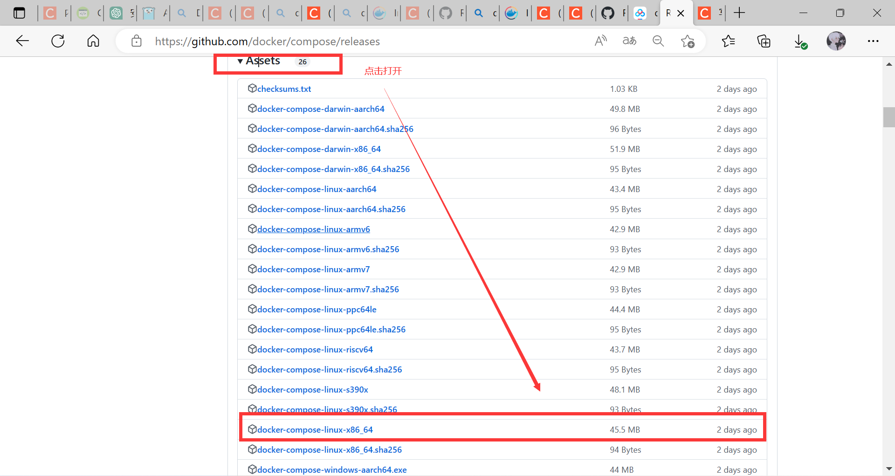This screenshot has height=476, width=895.
Task: Click the Assets count badge 26
Action: coord(303,62)
